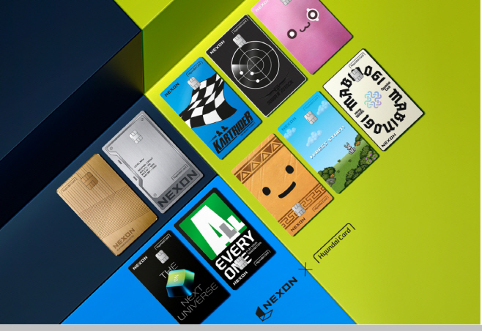Select the blue KartRider checkered flag card
This screenshot has height=331, width=482.
pyautogui.click(x=210, y=108)
